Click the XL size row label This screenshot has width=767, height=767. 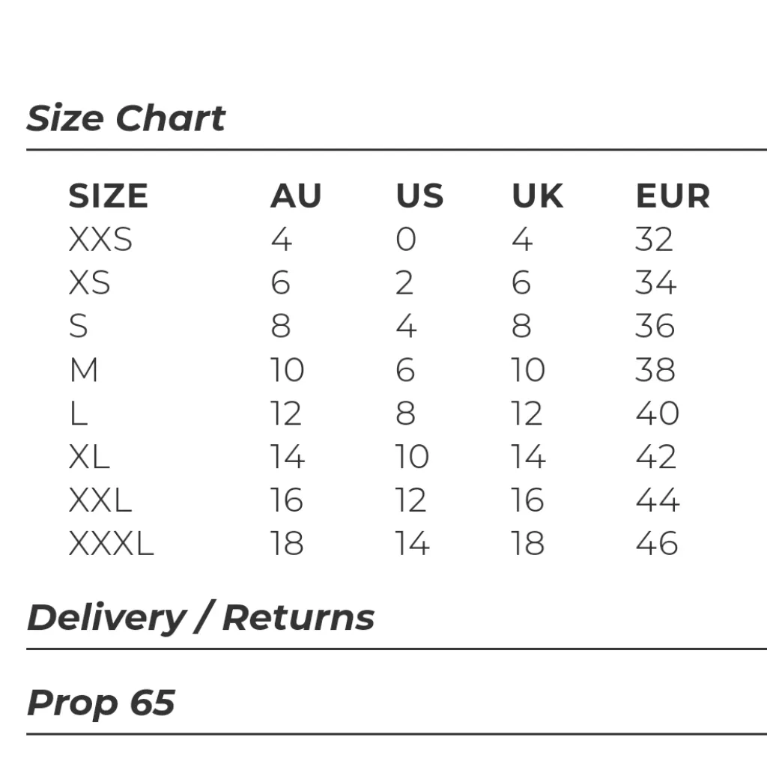click(89, 457)
